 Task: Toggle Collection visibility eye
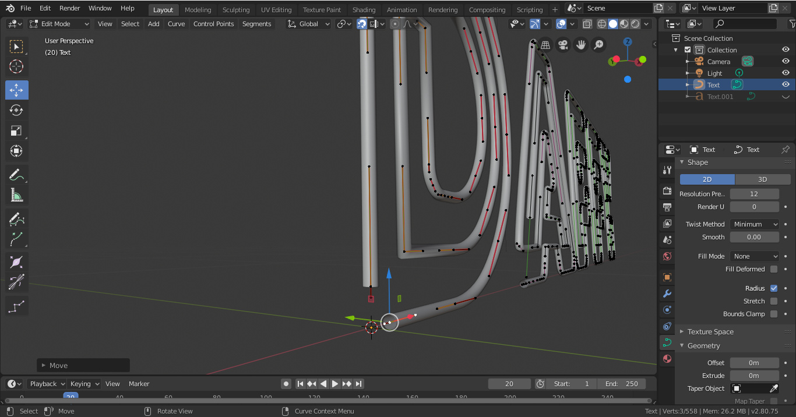pos(786,50)
